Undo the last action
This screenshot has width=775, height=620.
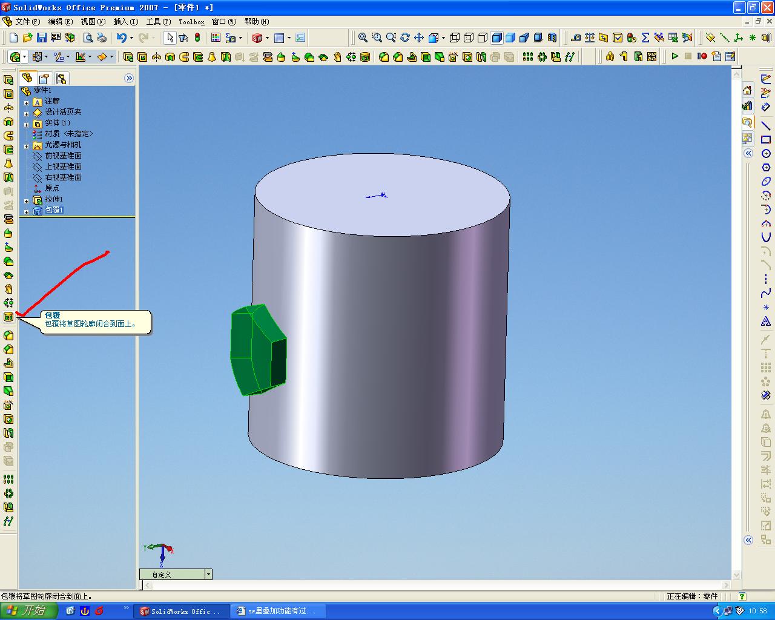point(122,38)
